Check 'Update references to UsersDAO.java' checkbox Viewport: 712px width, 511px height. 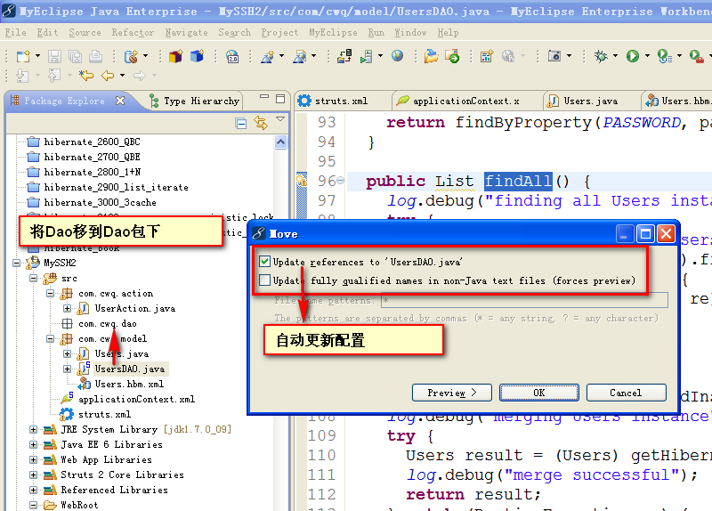tap(264, 262)
